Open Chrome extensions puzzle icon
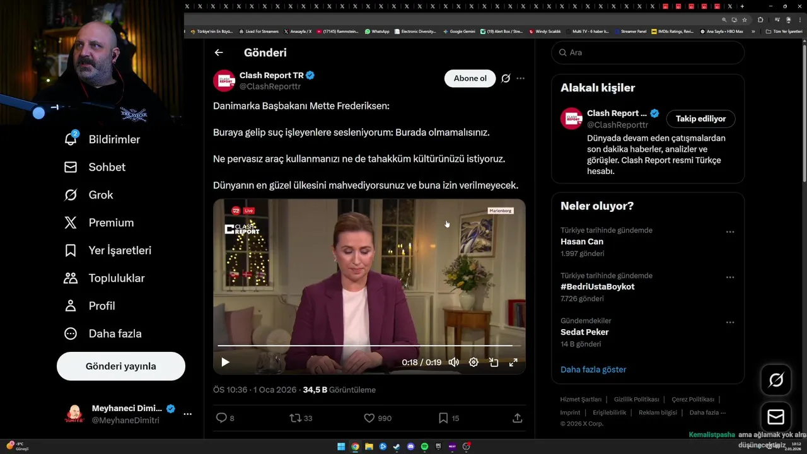Image resolution: width=807 pixels, height=454 pixels. pyautogui.click(x=760, y=20)
